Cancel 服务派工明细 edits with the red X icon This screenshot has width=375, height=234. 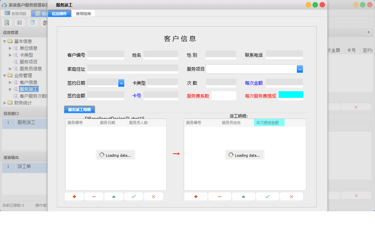click(x=153, y=196)
